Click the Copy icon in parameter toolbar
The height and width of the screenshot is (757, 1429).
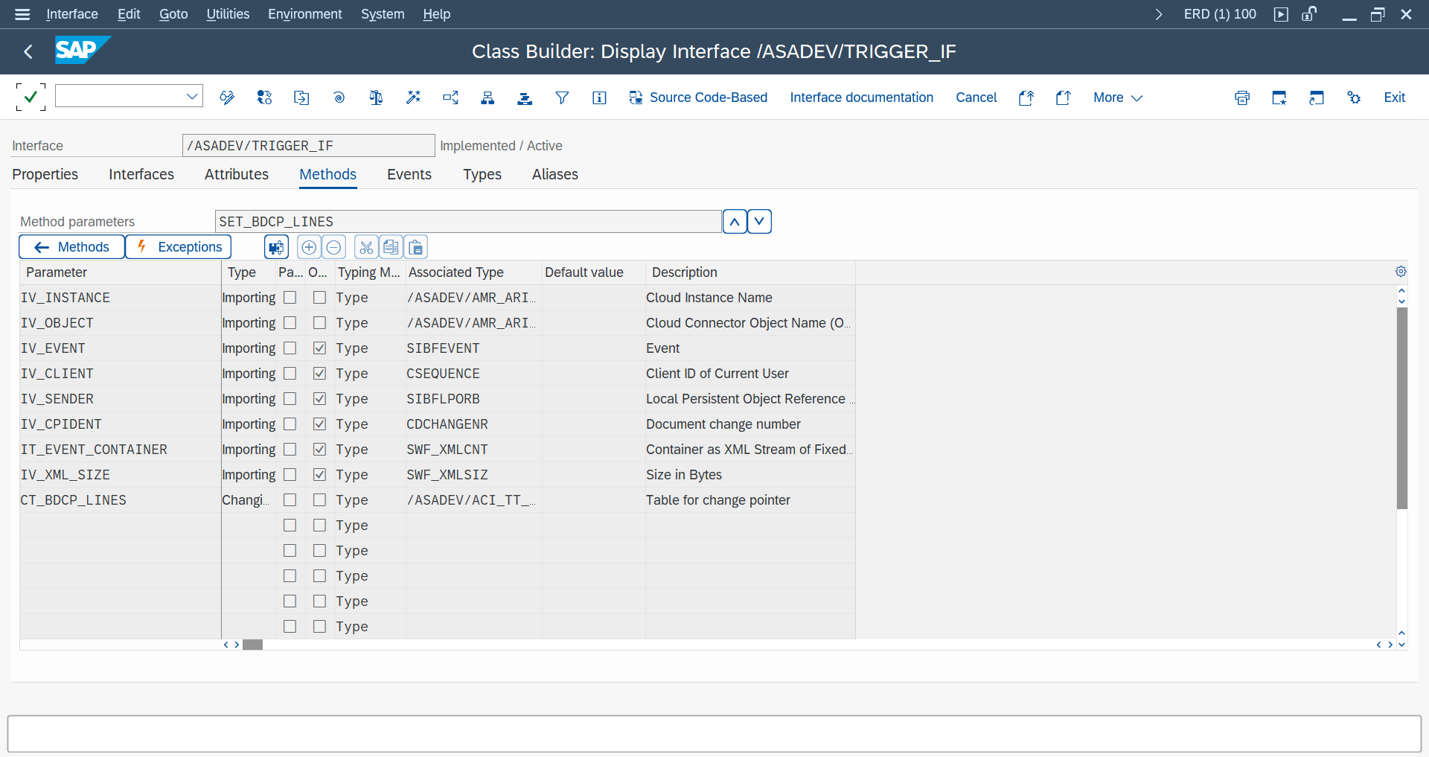point(391,247)
